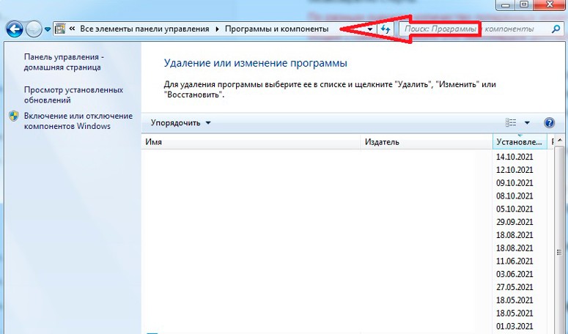Click the Back navigation arrow button

pos(13,29)
